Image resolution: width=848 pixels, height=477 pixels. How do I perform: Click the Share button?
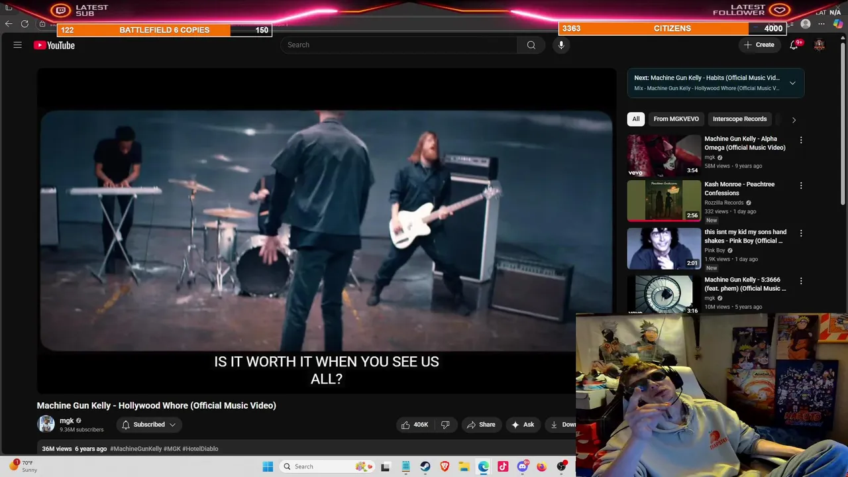pyautogui.click(x=481, y=425)
